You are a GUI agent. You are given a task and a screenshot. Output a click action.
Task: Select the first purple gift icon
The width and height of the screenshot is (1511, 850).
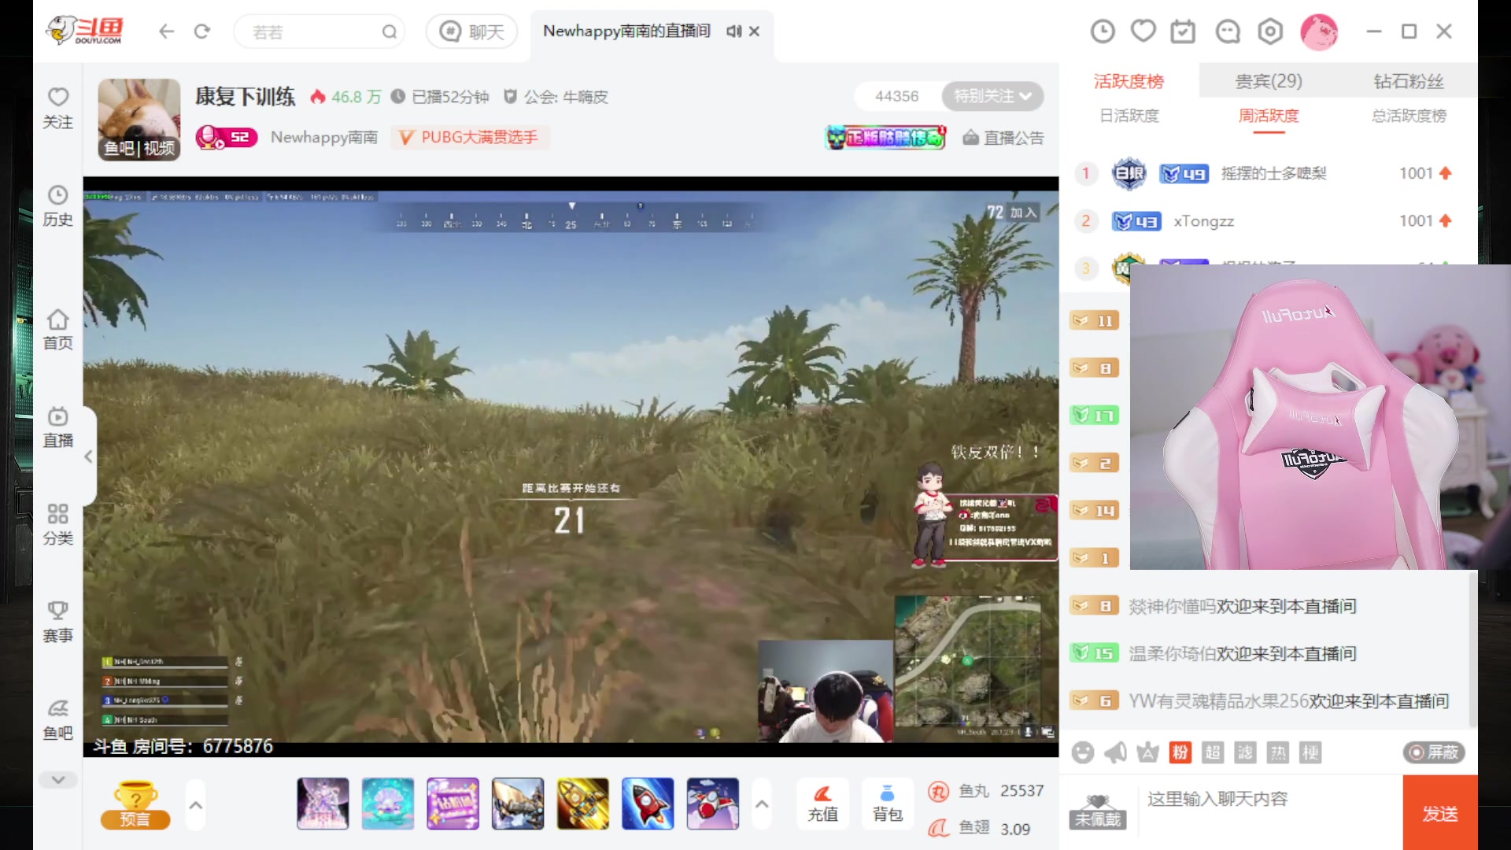(x=323, y=804)
